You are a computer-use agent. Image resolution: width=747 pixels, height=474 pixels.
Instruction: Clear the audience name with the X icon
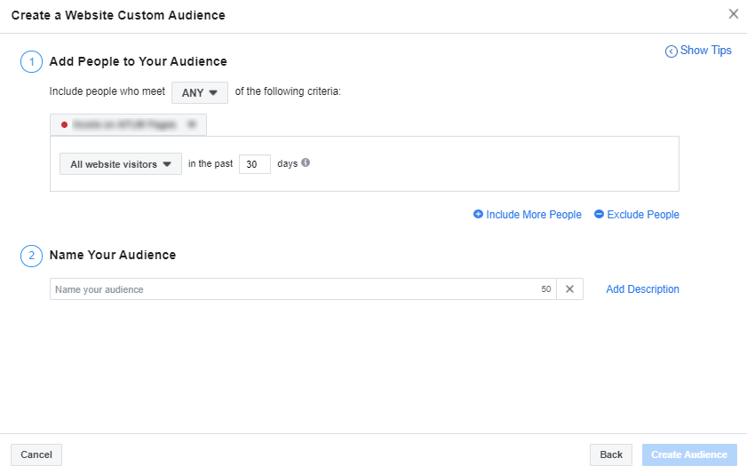(570, 289)
